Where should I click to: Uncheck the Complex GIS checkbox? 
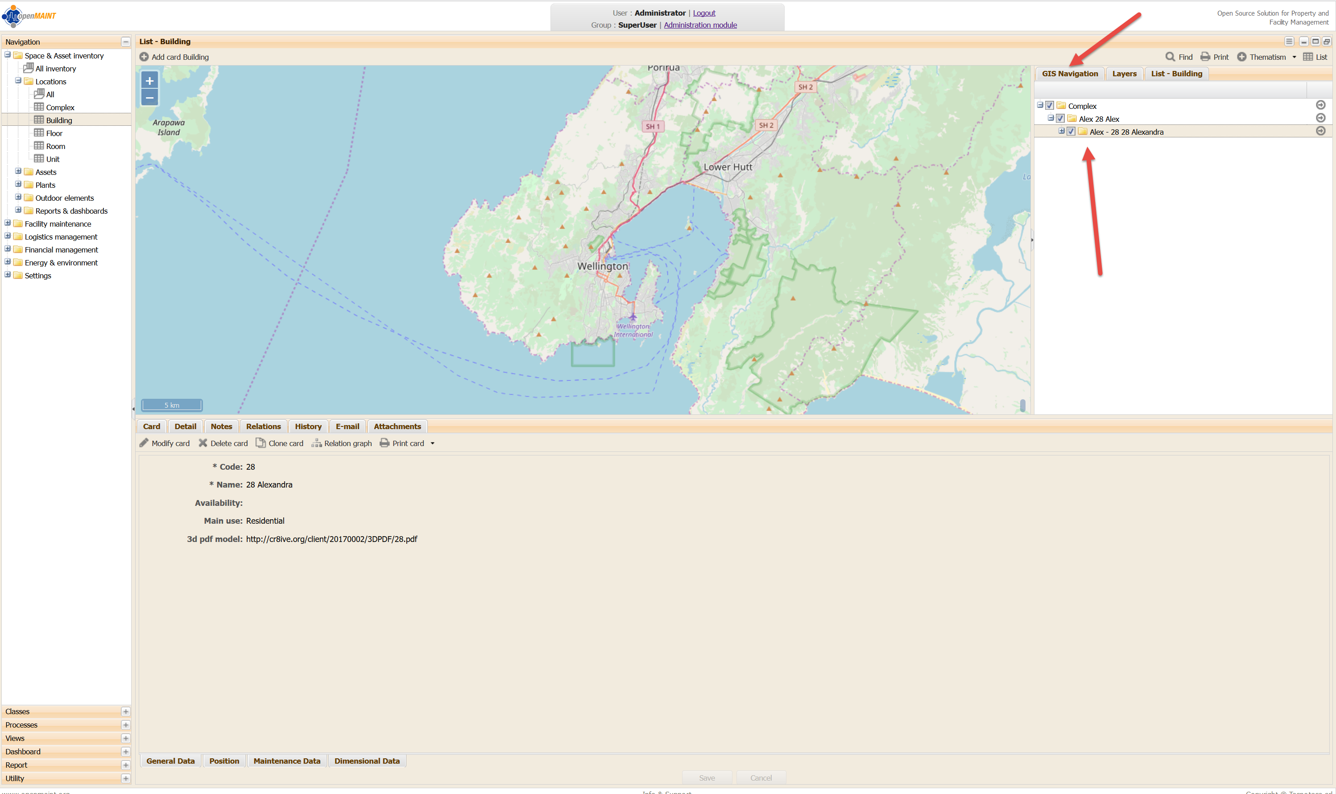tap(1050, 105)
